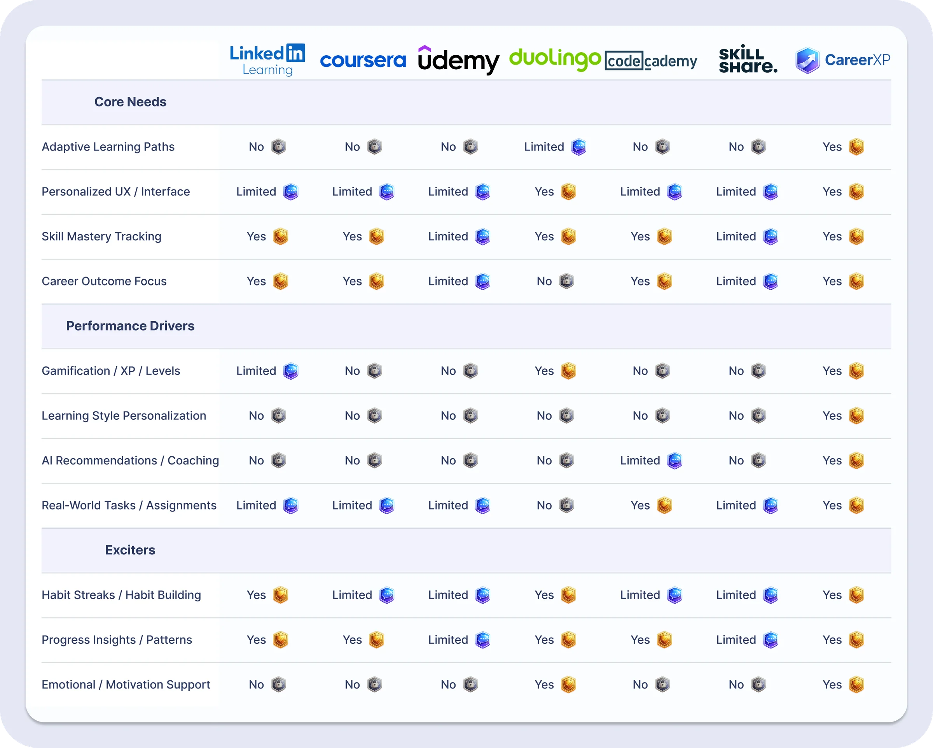The image size is (933, 748).
Task: Click blue badge for Codecademy AI Recommendations
Action: tap(674, 461)
